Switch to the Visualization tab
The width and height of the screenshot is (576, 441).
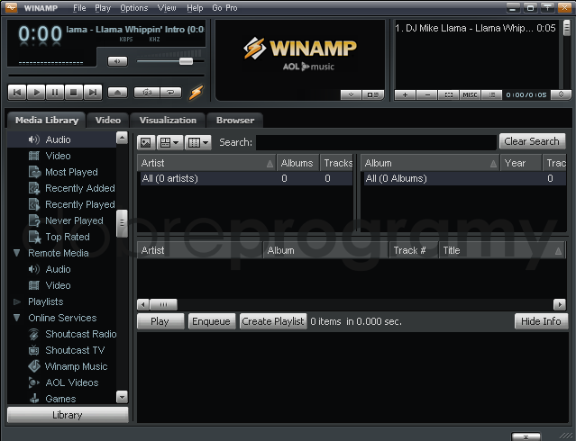[x=168, y=120]
